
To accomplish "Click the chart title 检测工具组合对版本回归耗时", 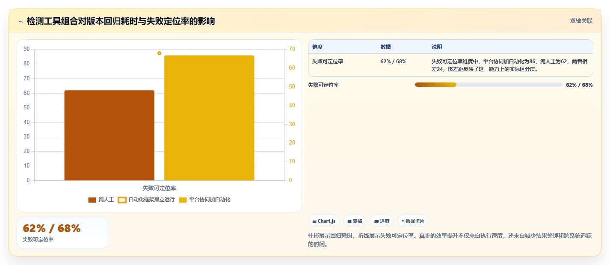I will [121, 21].
